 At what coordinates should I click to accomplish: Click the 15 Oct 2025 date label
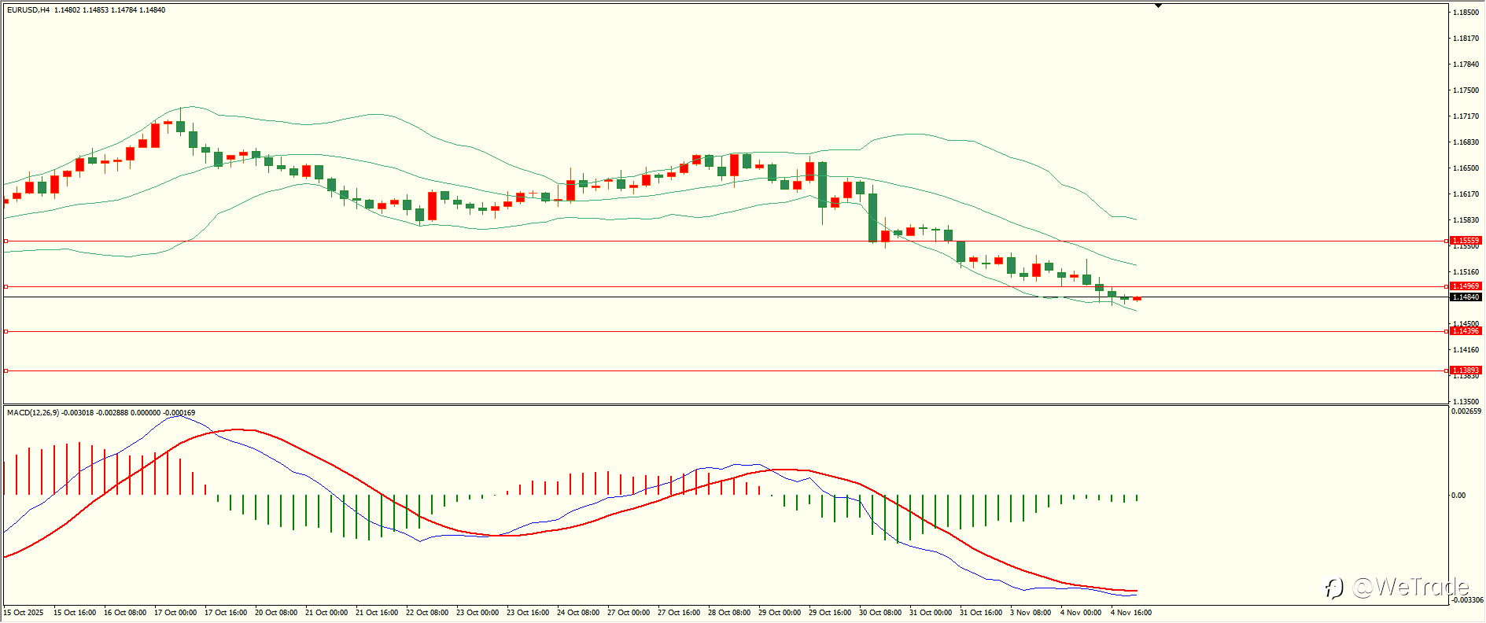[24, 613]
